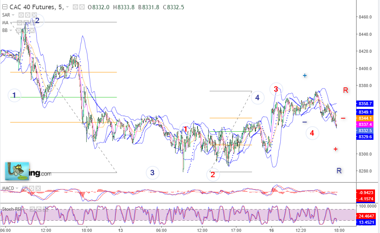The width and height of the screenshot is (380, 233).
Task: Click the MACD pane label
Action: 8,188
